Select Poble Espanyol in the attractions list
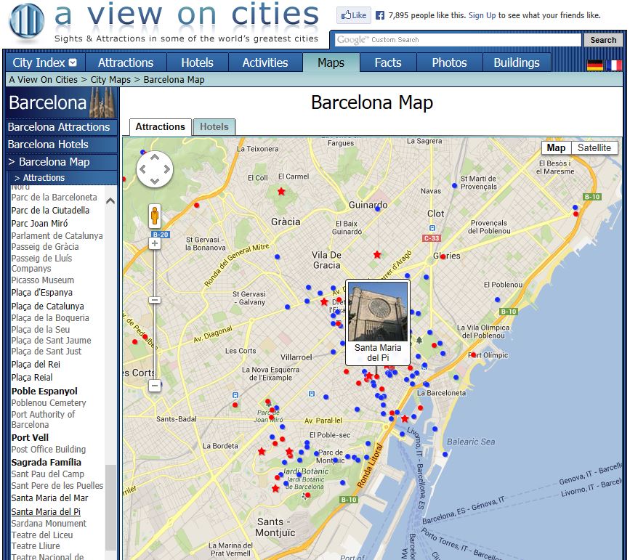 pos(44,391)
